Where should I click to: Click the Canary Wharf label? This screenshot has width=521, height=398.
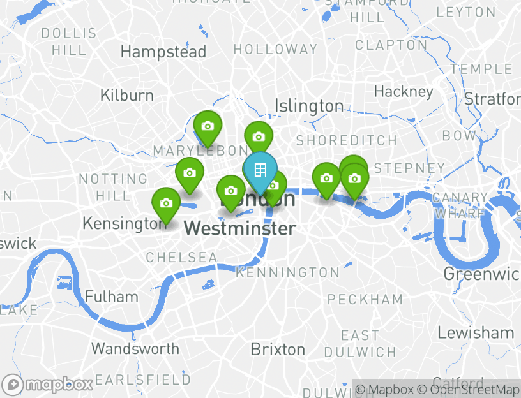[460, 205]
